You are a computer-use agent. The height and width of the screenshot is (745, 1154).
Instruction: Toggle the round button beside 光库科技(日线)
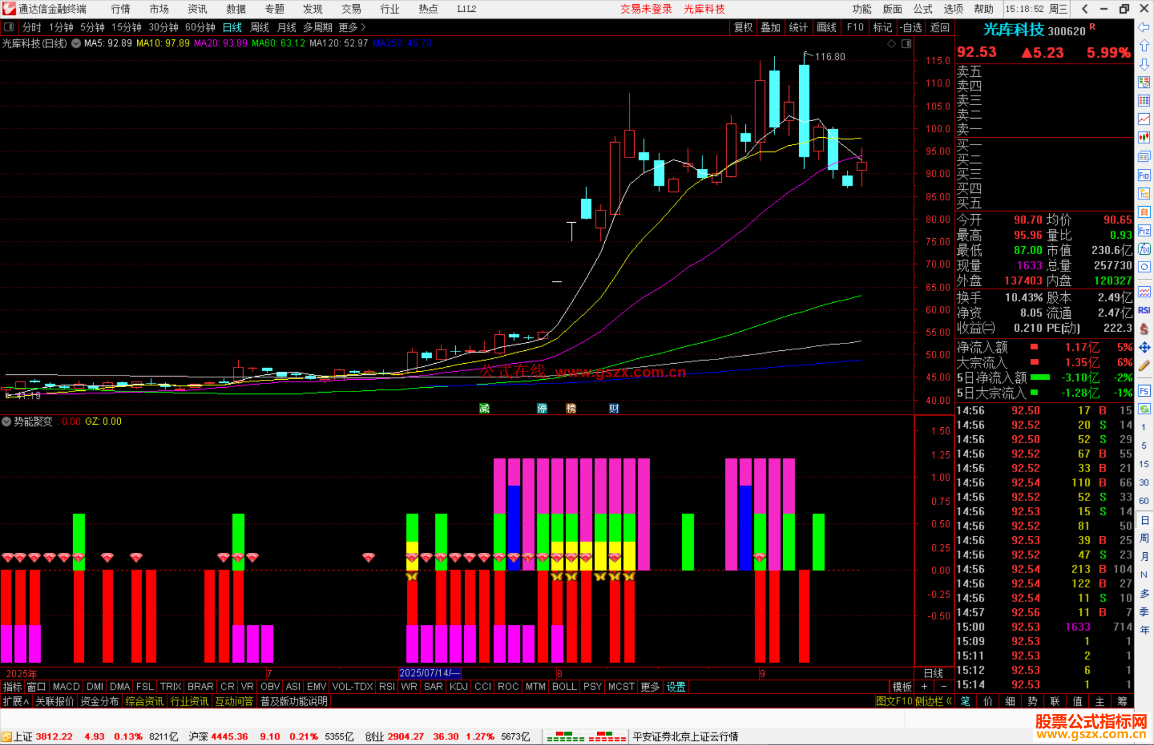(76, 43)
